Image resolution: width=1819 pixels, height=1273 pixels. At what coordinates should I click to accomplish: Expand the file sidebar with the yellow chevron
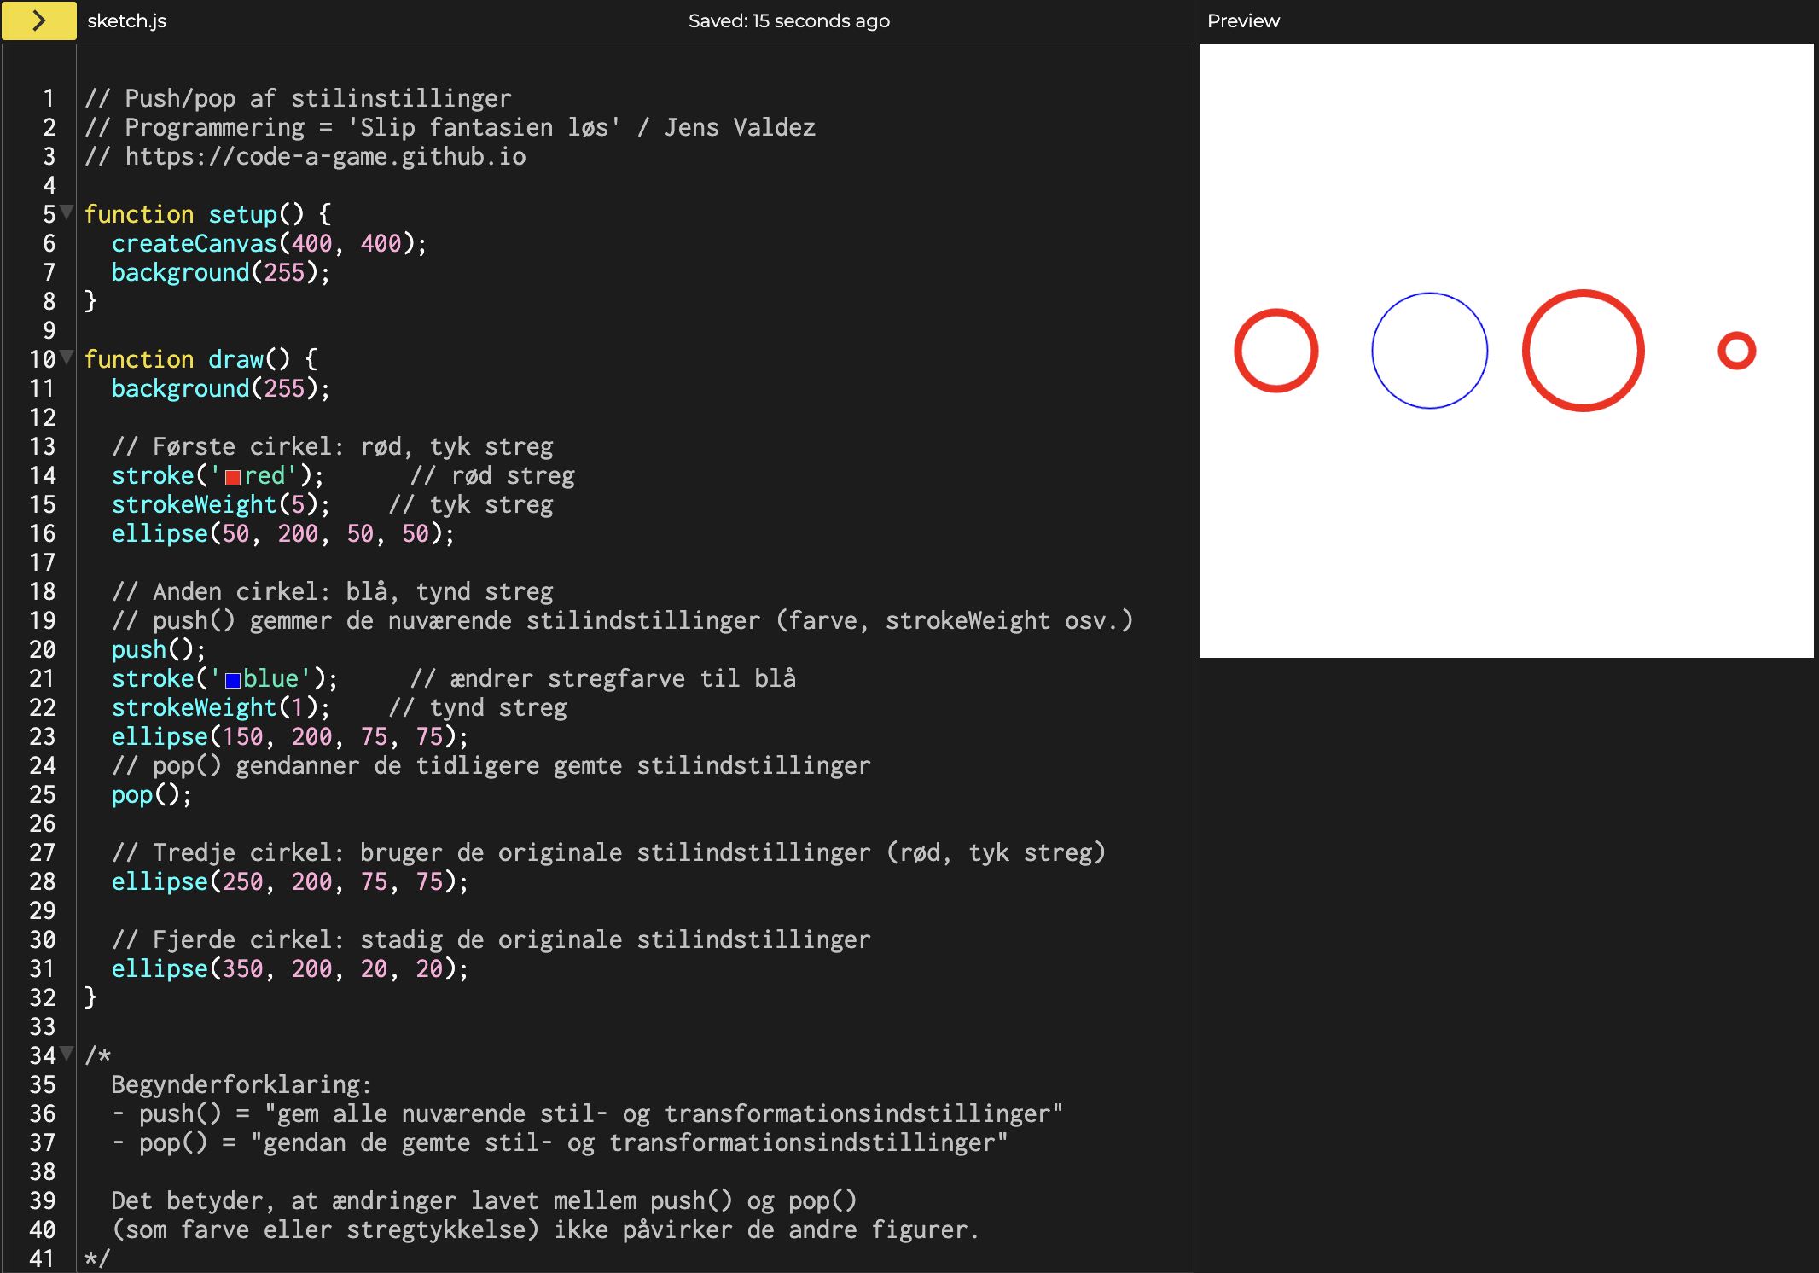(38, 20)
